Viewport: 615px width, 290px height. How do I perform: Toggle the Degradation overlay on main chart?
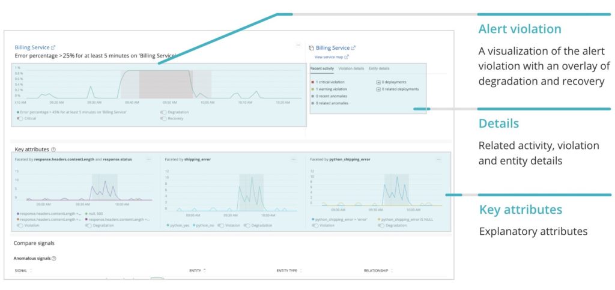[x=163, y=112]
